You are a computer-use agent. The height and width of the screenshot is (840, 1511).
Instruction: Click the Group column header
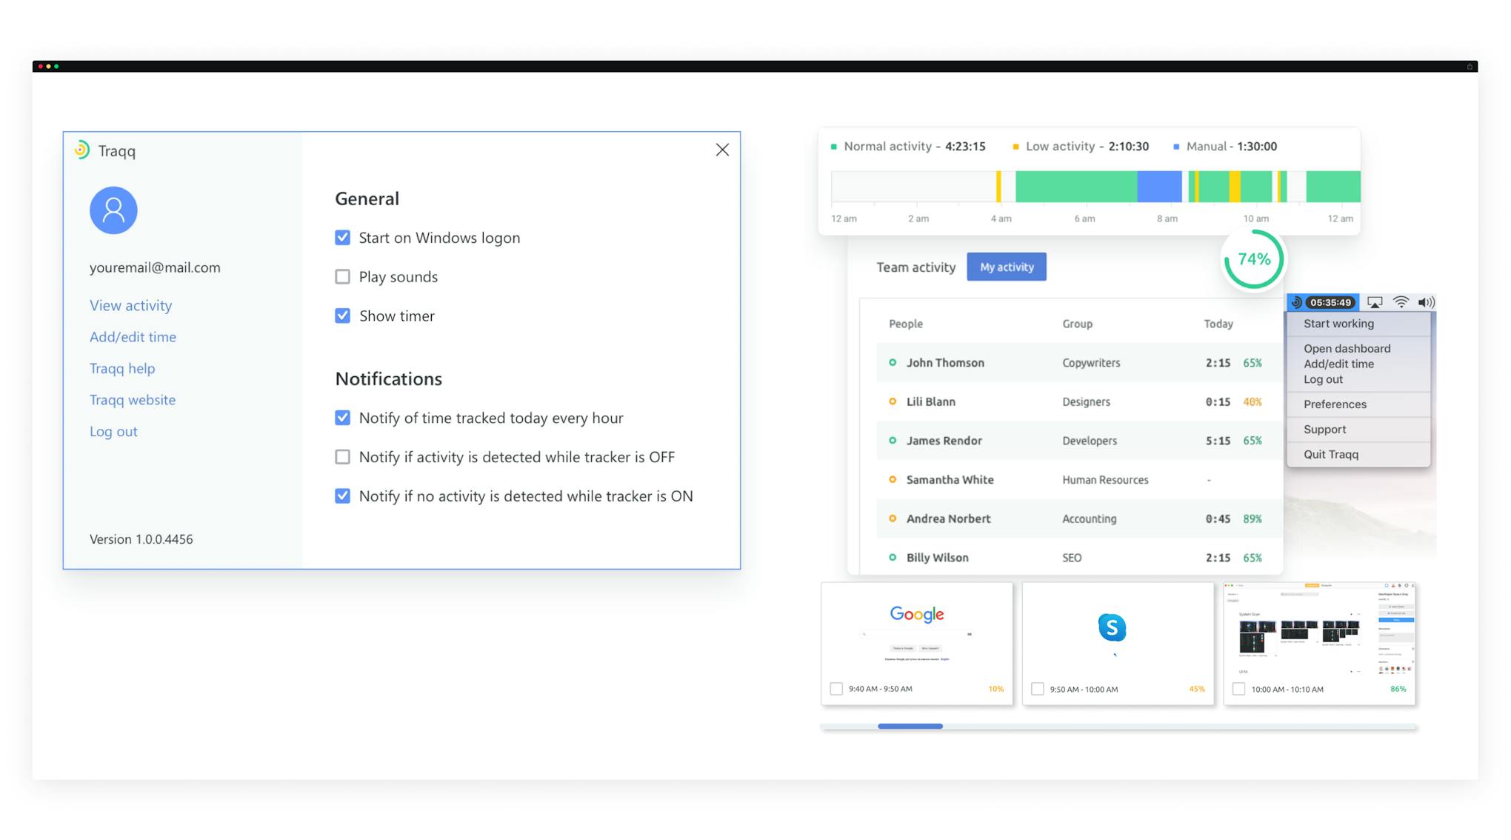1078,324
